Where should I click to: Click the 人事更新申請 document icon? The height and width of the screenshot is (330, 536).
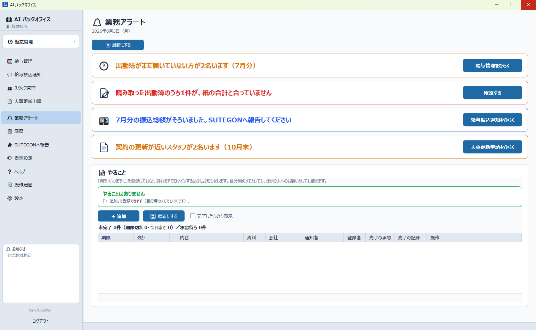[10, 101]
